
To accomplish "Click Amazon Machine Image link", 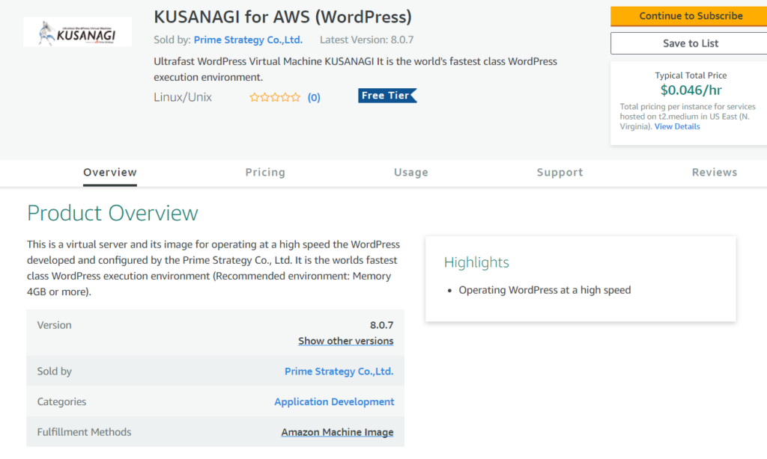I will click(338, 432).
